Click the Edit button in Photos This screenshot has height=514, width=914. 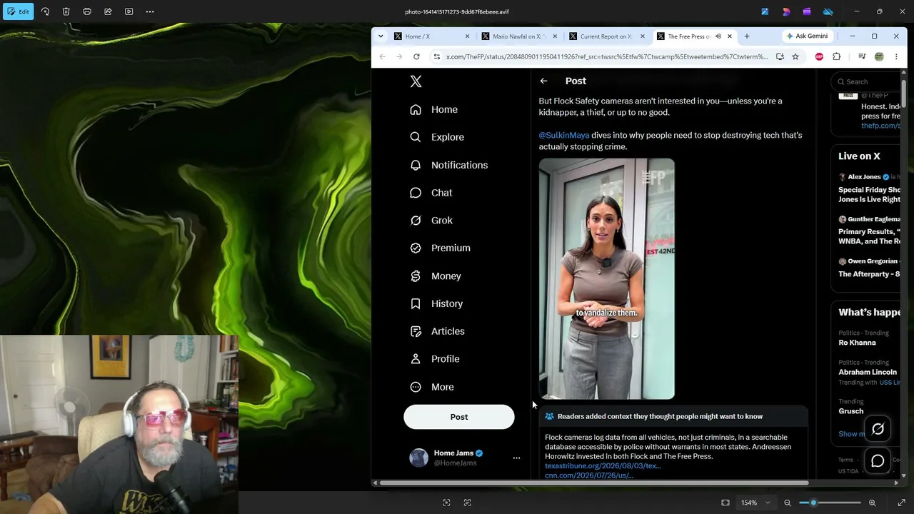click(x=18, y=11)
